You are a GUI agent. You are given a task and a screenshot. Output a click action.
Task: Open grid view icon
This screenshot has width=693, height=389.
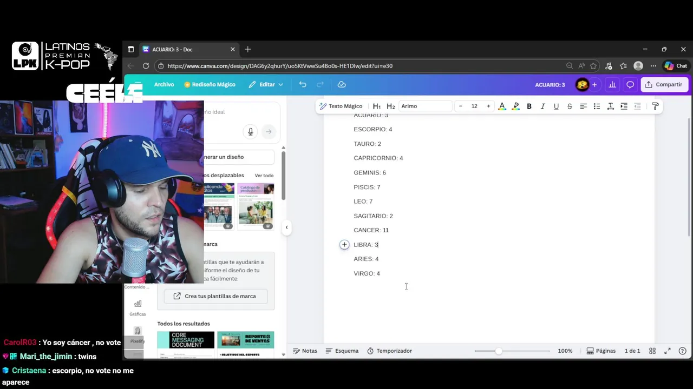(x=652, y=351)
